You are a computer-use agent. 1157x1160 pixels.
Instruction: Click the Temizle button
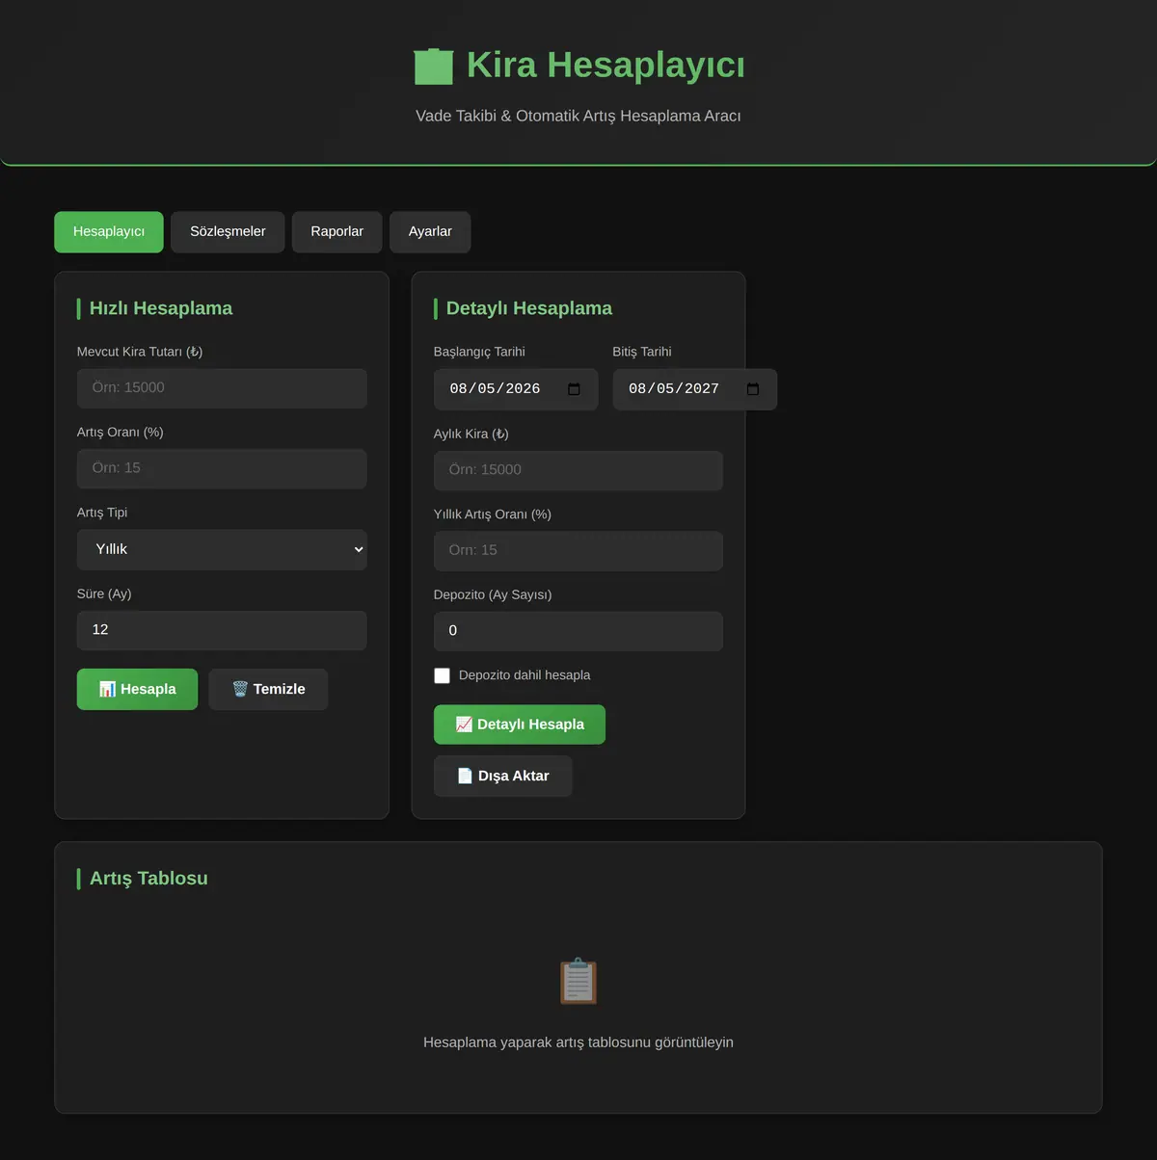point(268,690)
